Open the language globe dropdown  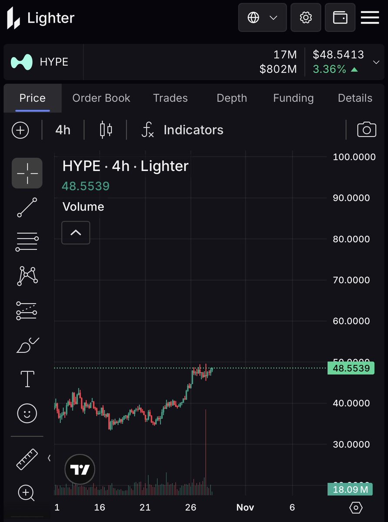pos(262,17)
